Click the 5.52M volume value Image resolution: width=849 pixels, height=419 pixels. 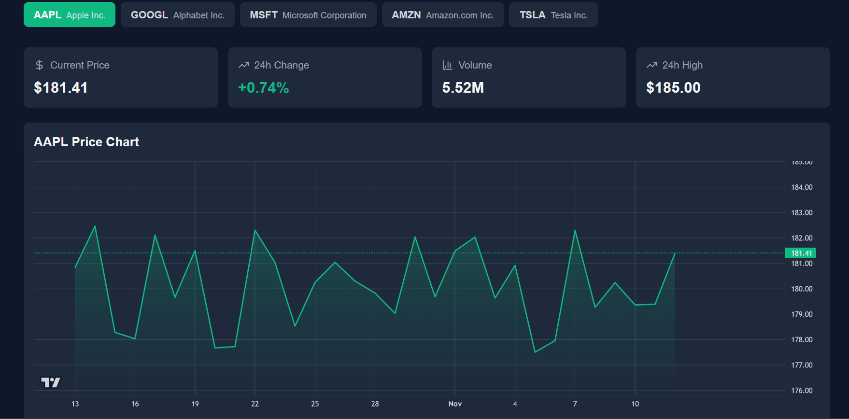point(463,88)
